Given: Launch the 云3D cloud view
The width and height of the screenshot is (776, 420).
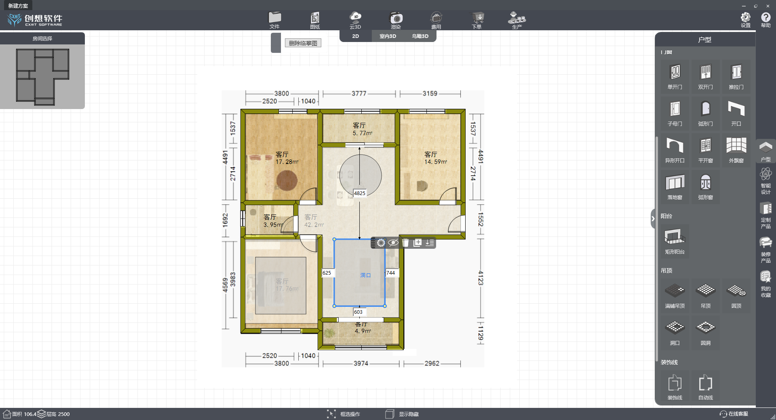Looking at the screenshot, I should click(x=355, y=20).
